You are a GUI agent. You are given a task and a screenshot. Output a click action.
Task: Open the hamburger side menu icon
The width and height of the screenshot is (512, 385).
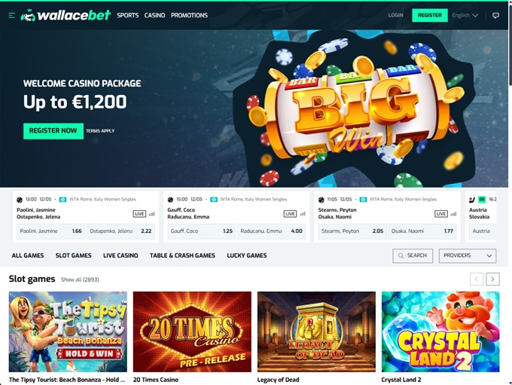12,15
